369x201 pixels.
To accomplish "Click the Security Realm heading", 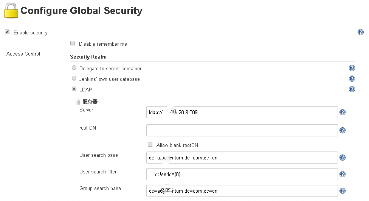I will click(x=88, y=57).
